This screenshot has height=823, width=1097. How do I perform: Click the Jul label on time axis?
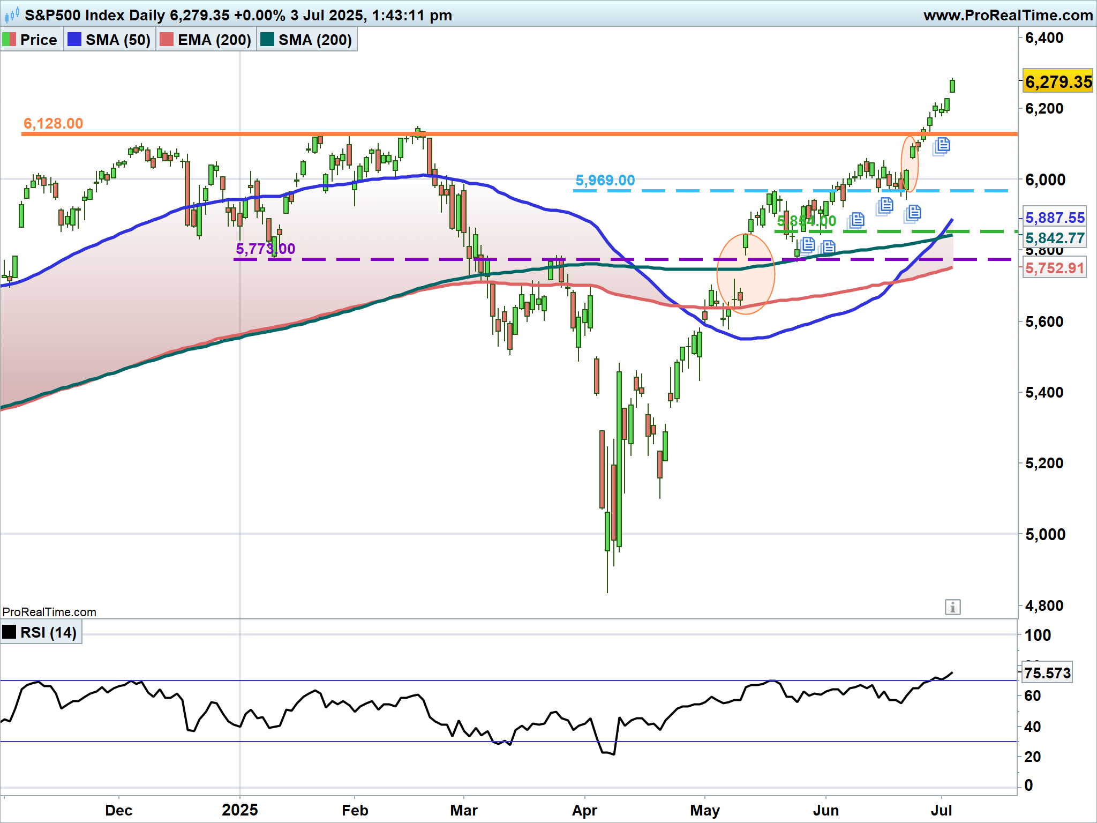942,810
